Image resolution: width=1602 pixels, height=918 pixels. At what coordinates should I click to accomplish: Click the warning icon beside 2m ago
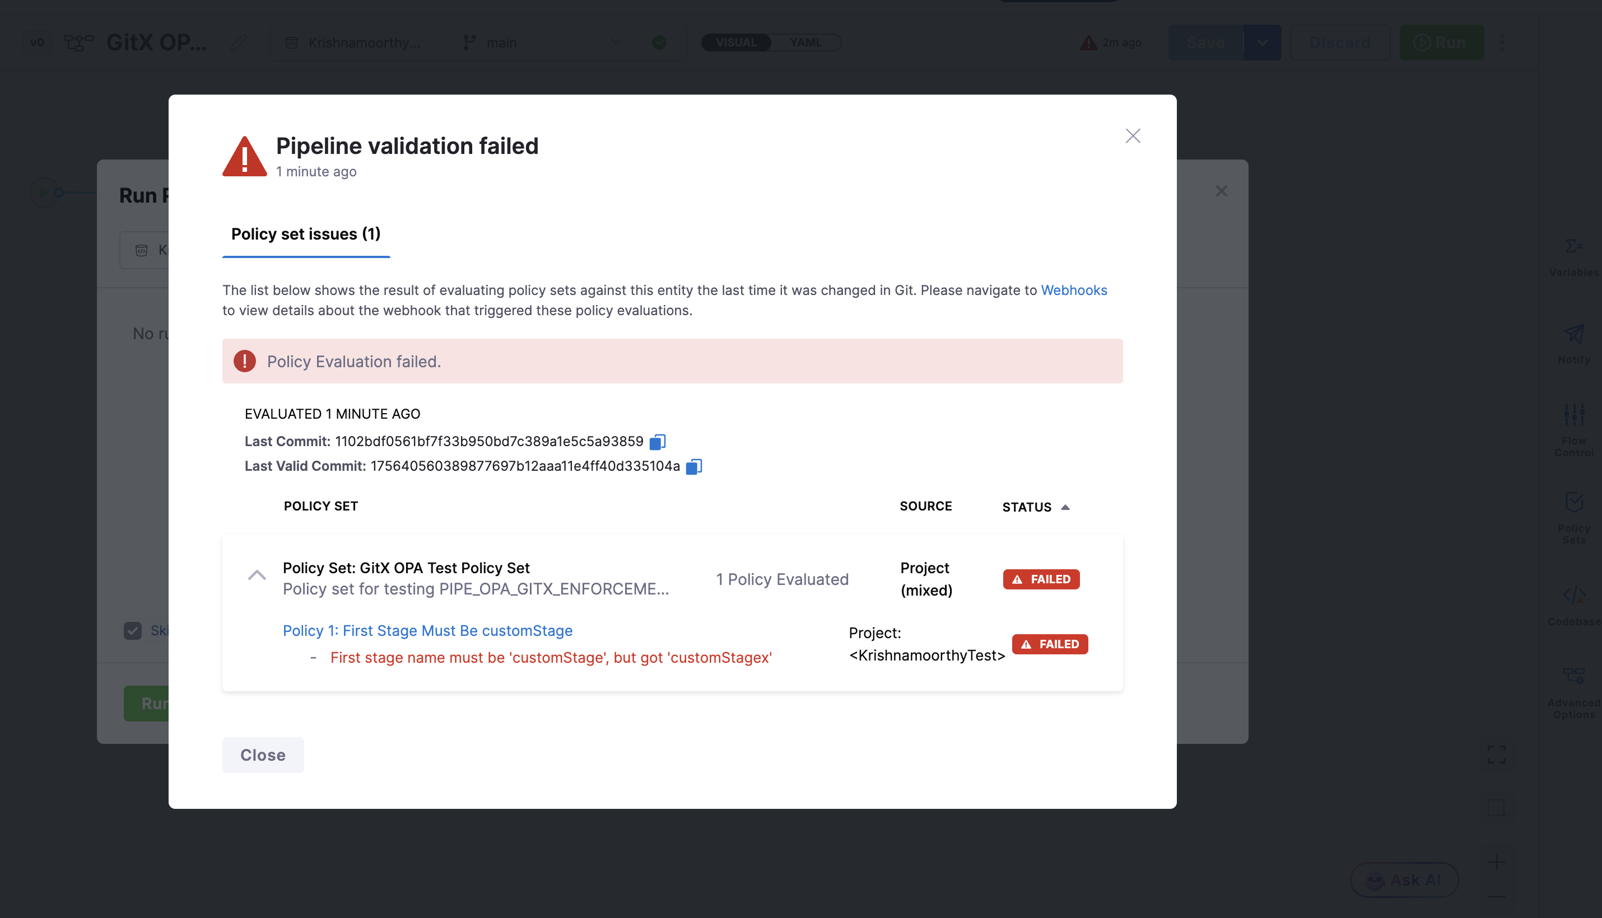[x=1088, y=42]
